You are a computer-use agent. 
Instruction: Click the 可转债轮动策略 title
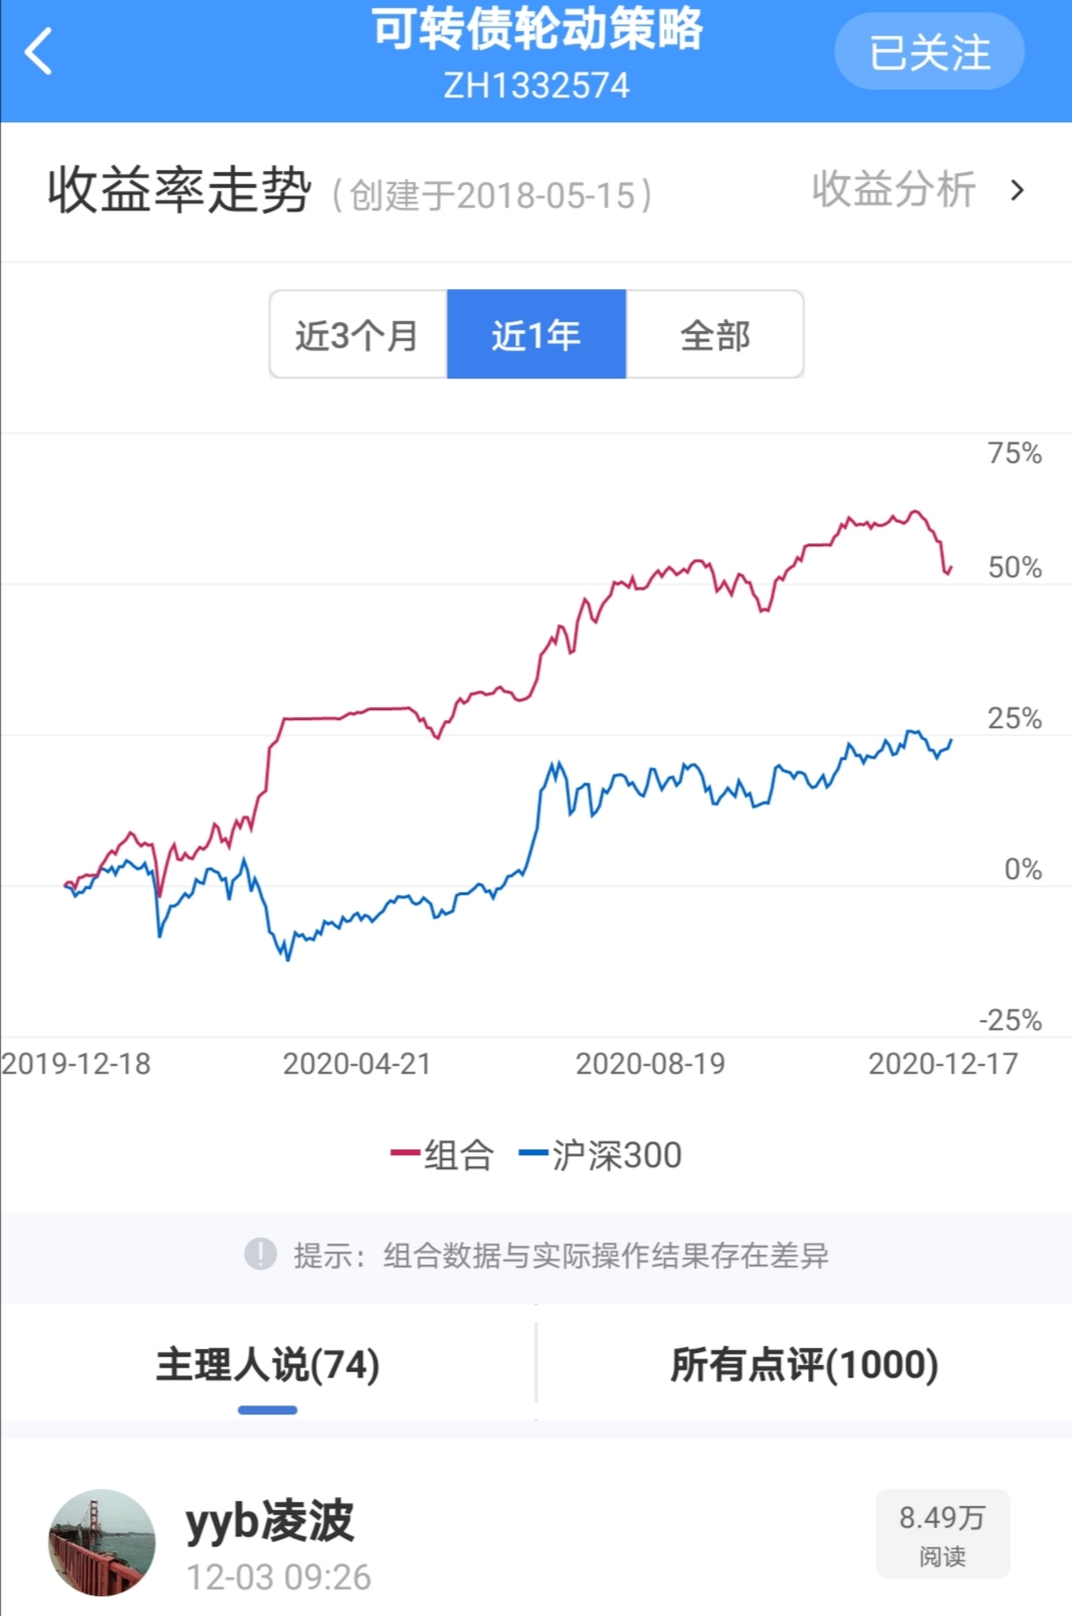(536, 30)
